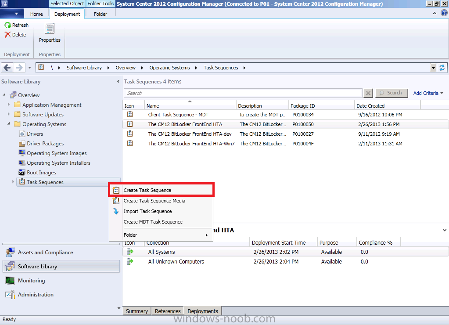Collapse the Operating Systems node
This screenshot has height=325, width=449.
pyautogui.click(x=9, y=123)
